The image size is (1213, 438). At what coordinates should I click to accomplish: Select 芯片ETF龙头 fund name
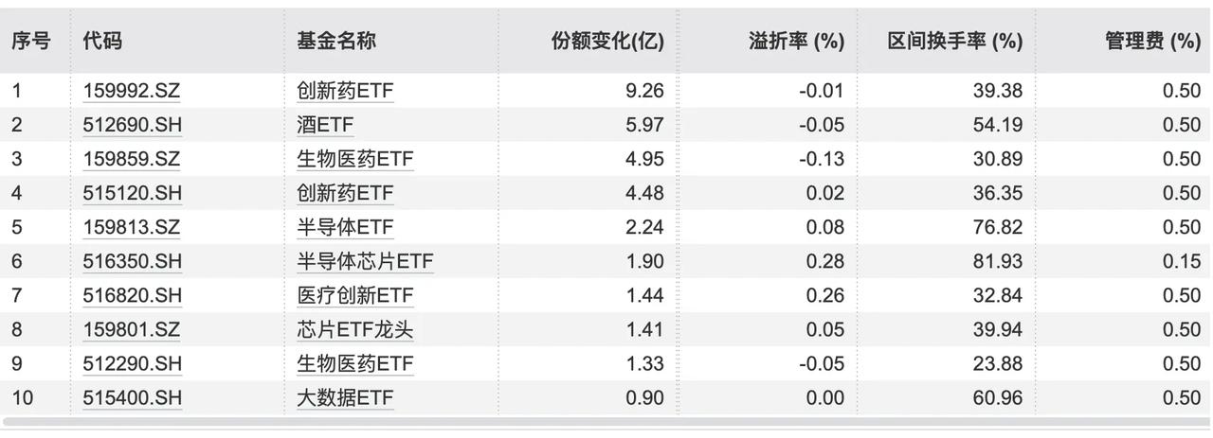[355, 329]
